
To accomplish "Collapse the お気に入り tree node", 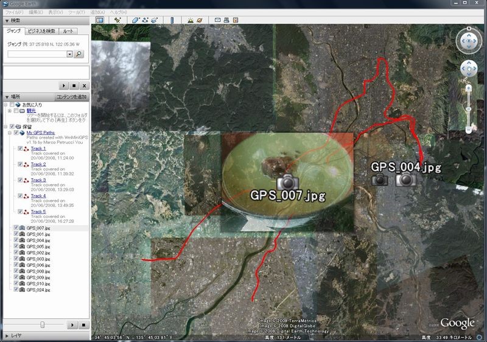I will (5, 105).
